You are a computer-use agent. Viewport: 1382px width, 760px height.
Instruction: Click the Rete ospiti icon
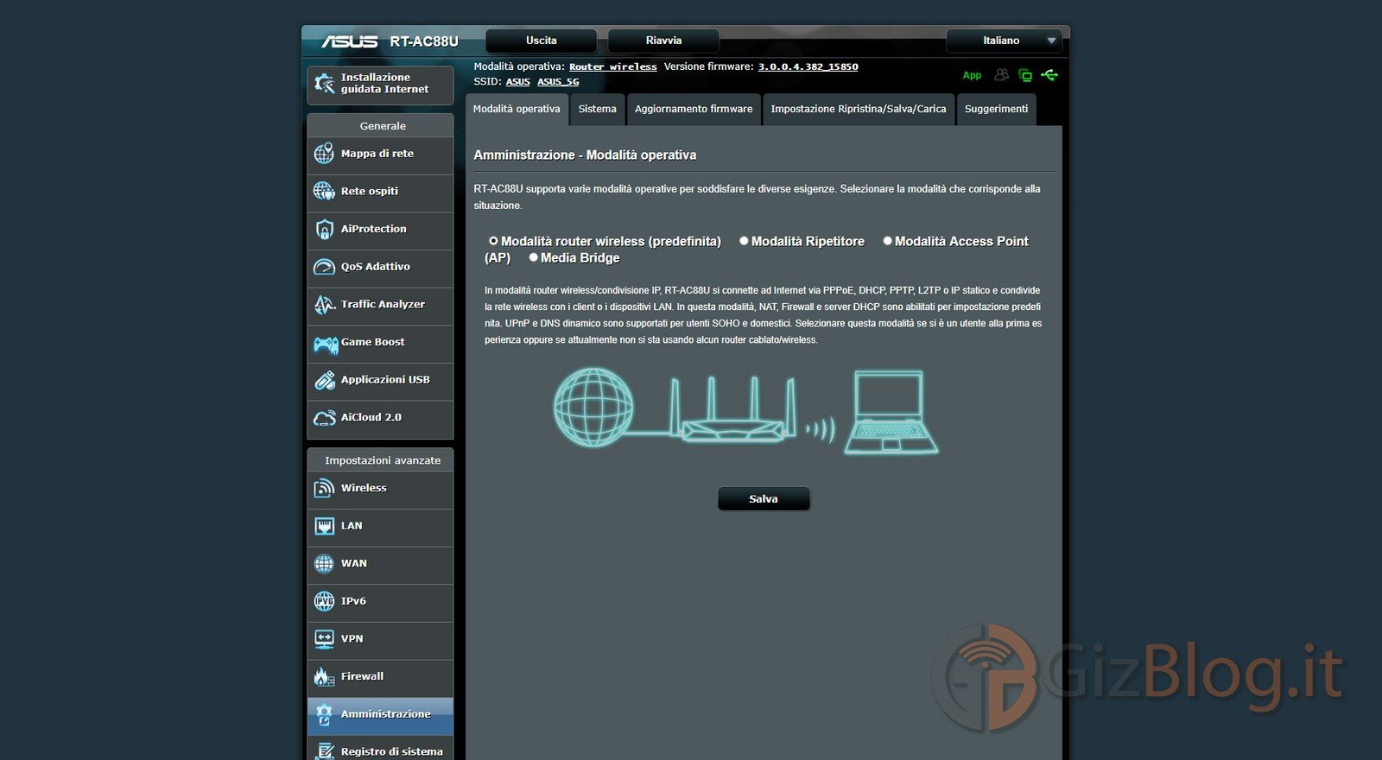click(324, 191)
